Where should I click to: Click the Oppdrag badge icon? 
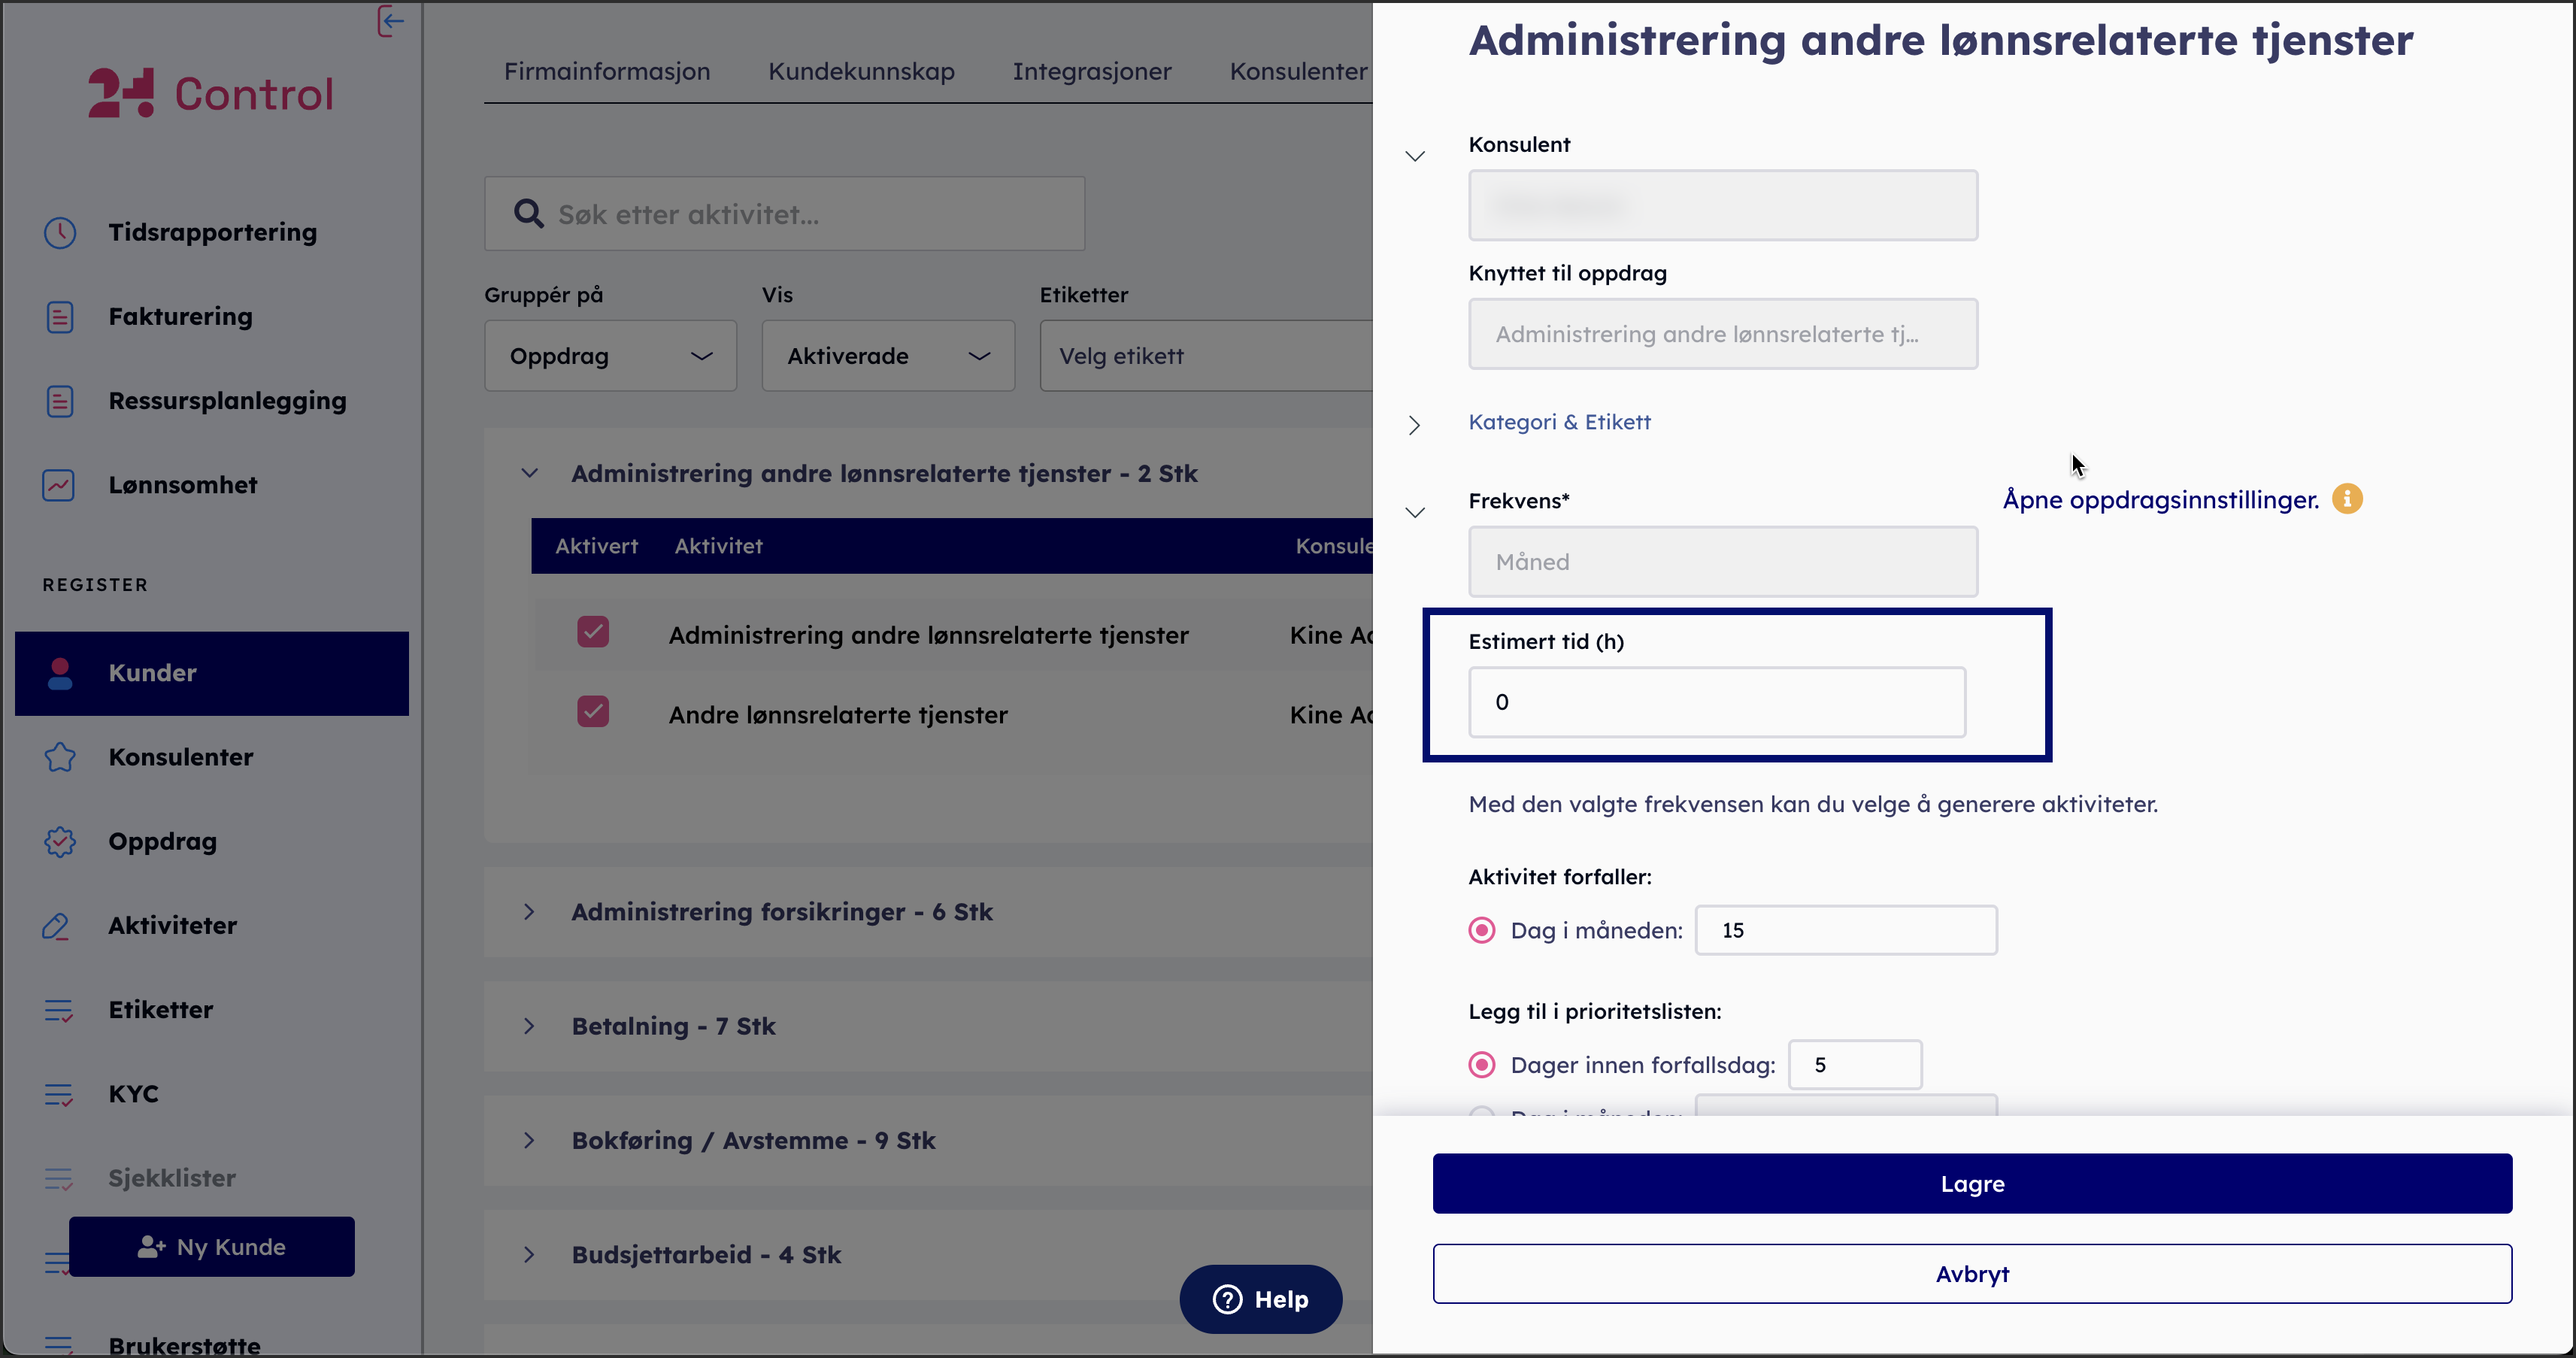60,841
